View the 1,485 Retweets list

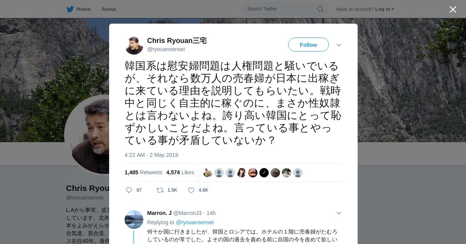[x=143, y=172]
